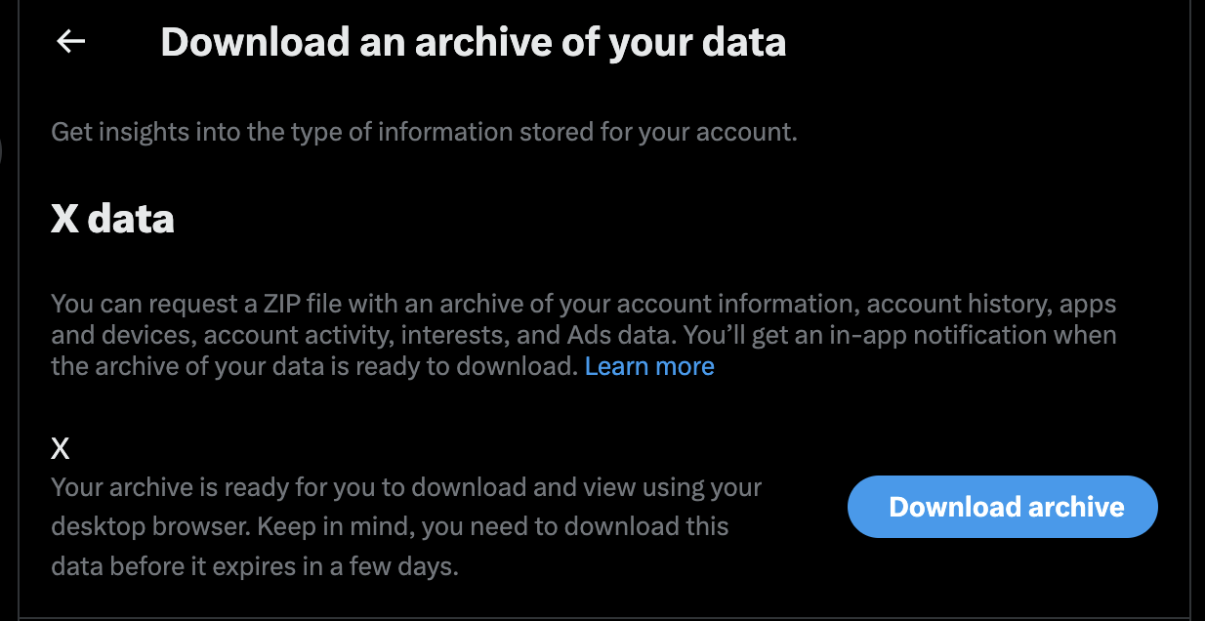Click Download archive to save your X data

[1002, 507]
